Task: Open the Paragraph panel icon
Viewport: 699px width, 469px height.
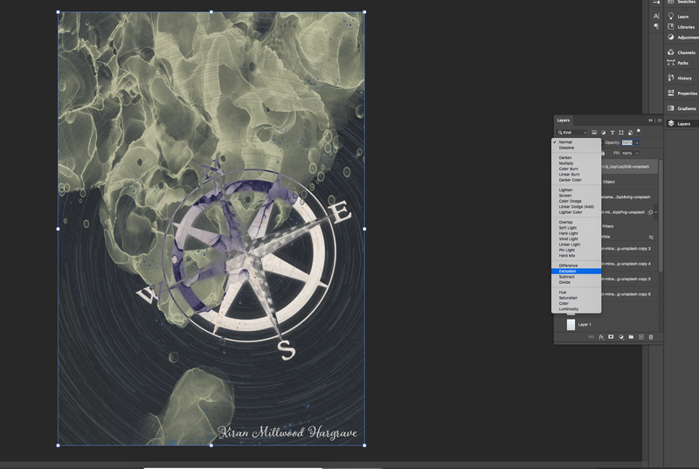Action: 656,26
